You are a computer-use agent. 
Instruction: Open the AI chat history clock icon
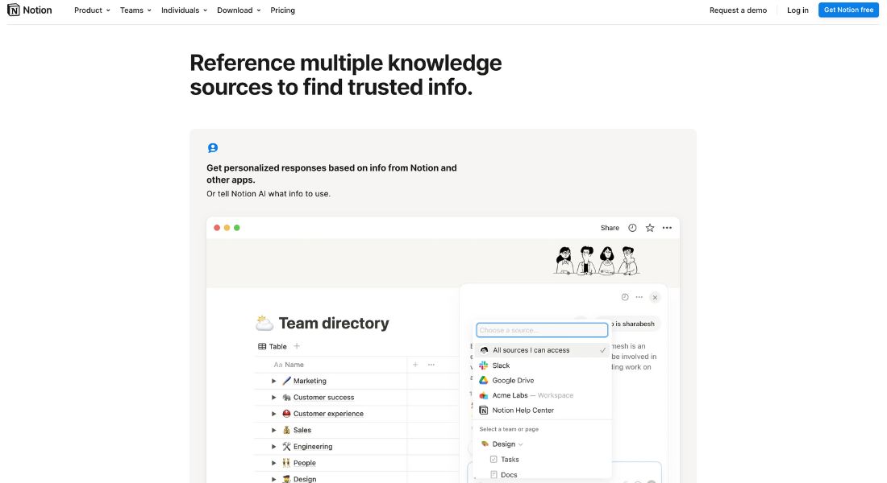624,296
